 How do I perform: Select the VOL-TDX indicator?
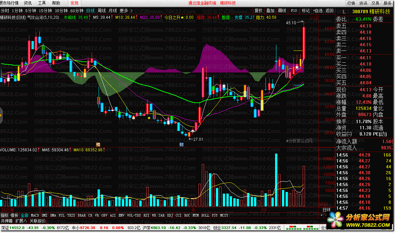pos(134,215)
